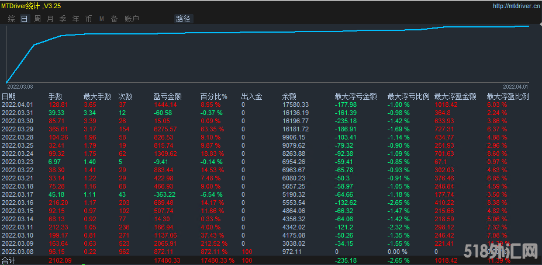
Task: Open the 周 weekly statistics tab
Action: 37,19
